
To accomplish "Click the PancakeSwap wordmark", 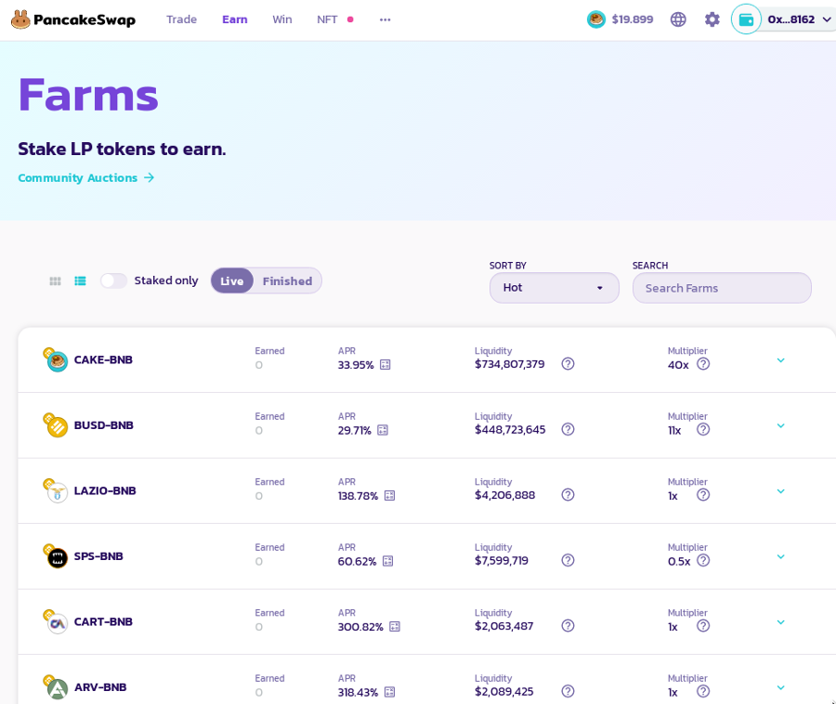I will tap(85, 20).
